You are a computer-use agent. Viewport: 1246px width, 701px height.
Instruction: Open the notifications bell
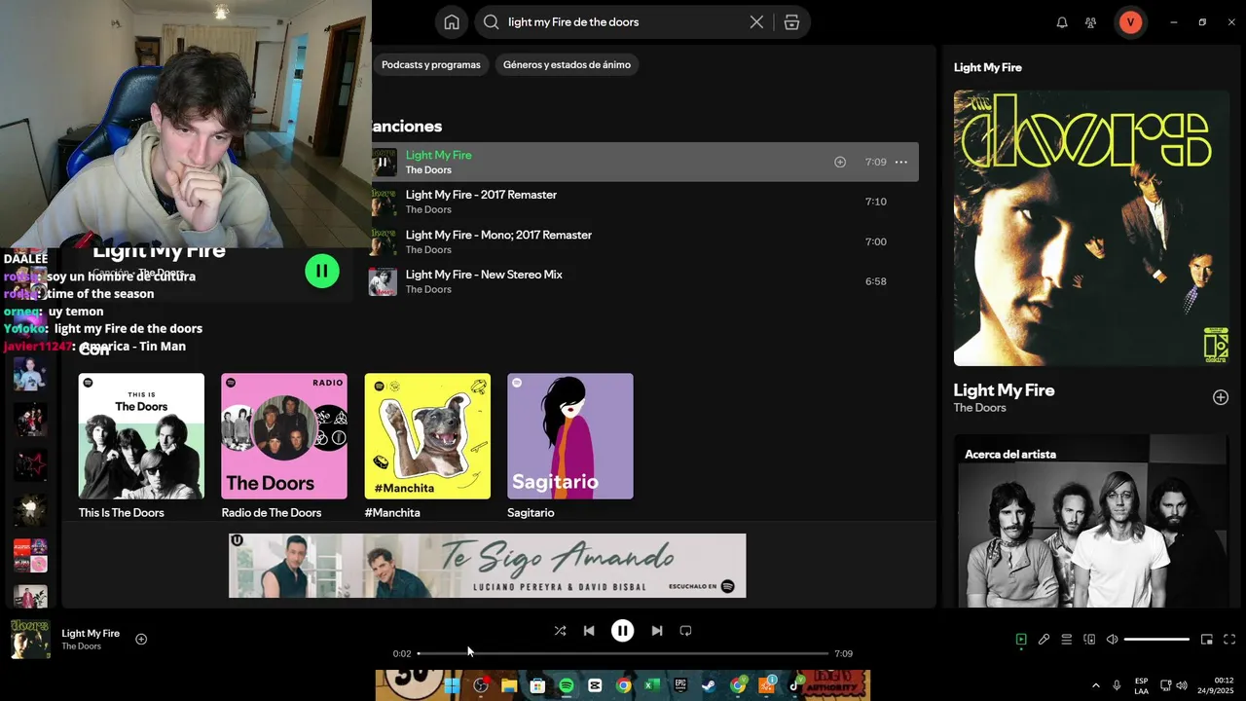(1062, 22)
